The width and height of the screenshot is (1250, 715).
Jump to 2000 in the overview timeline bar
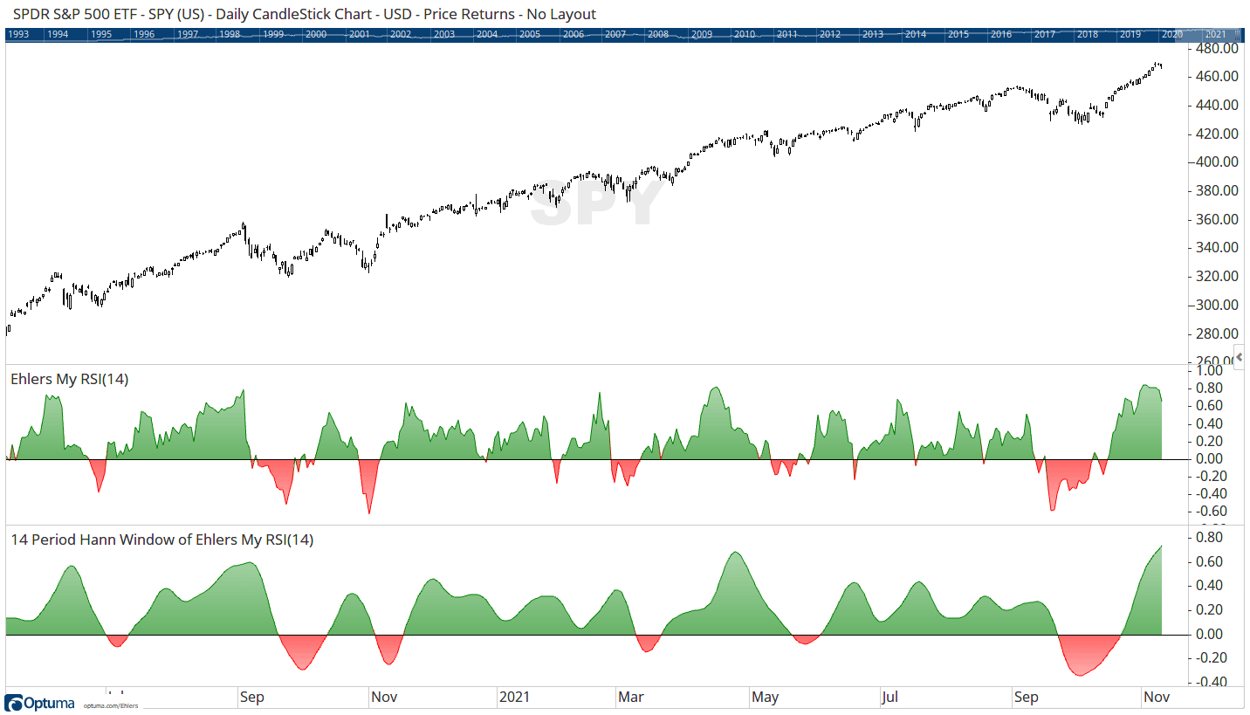[315, 34]
